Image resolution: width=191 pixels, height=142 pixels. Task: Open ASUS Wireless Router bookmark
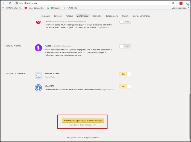coord(12,8)
